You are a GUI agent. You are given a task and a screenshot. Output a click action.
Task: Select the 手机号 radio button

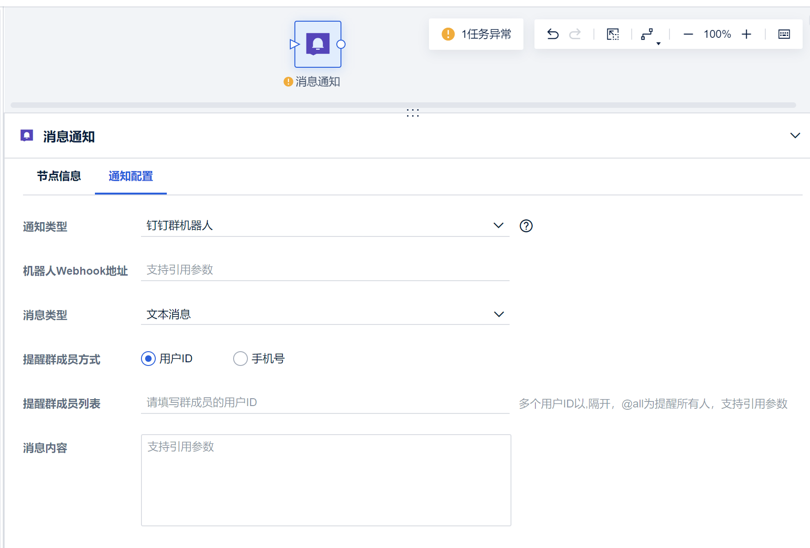click(241, 359)
